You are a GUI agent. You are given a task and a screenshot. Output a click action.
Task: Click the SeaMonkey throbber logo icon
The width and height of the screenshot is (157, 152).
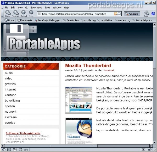pyautogui.click(x=153, y=13)
